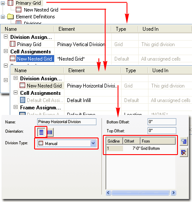This screenshot has height=202, width=192.
Task: Click the Add Gridline icon
Action: (184, 141)
